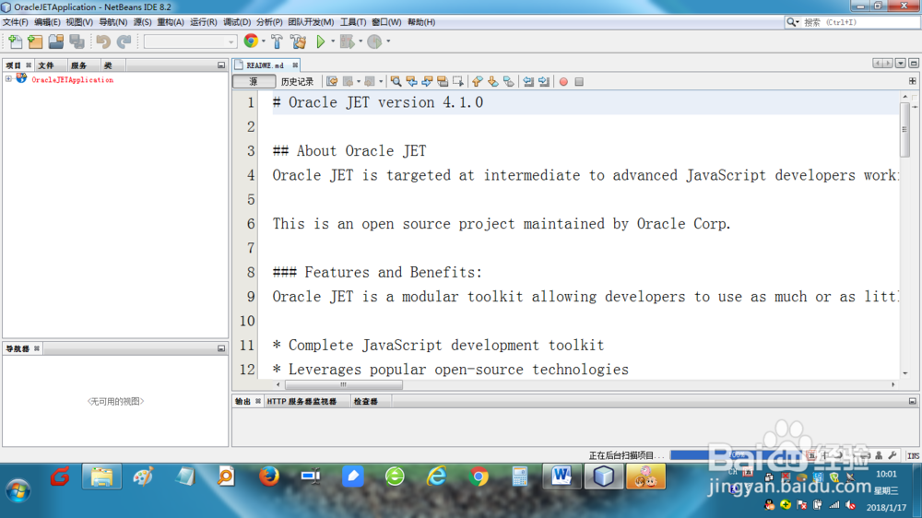Viewport: 922px width, 518px height.
Task: Click the Redo arrow icon
Action: (x=124, y=41)
